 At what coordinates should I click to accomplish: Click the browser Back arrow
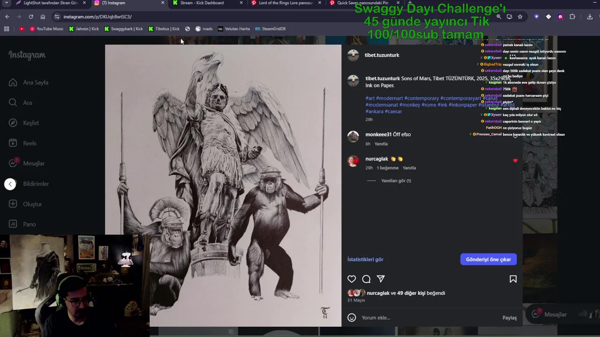[x=7, y=16]
